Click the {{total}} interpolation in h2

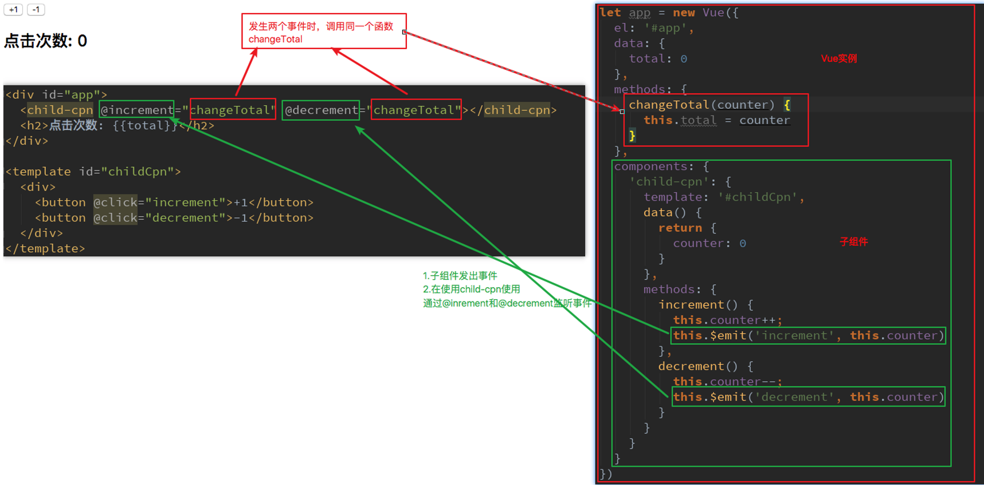(x=146, y=125)
